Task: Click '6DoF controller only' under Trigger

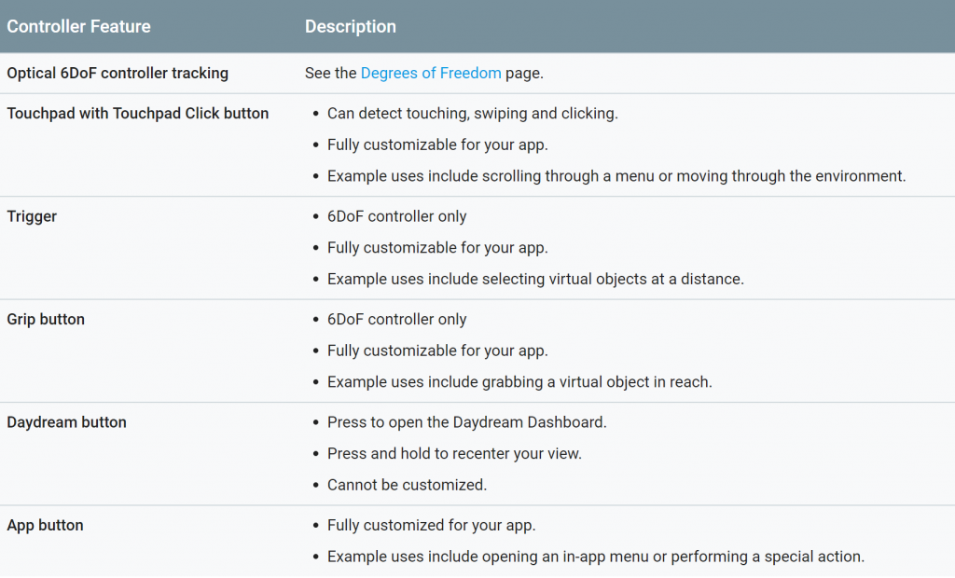Action: [x=396, y=216]
